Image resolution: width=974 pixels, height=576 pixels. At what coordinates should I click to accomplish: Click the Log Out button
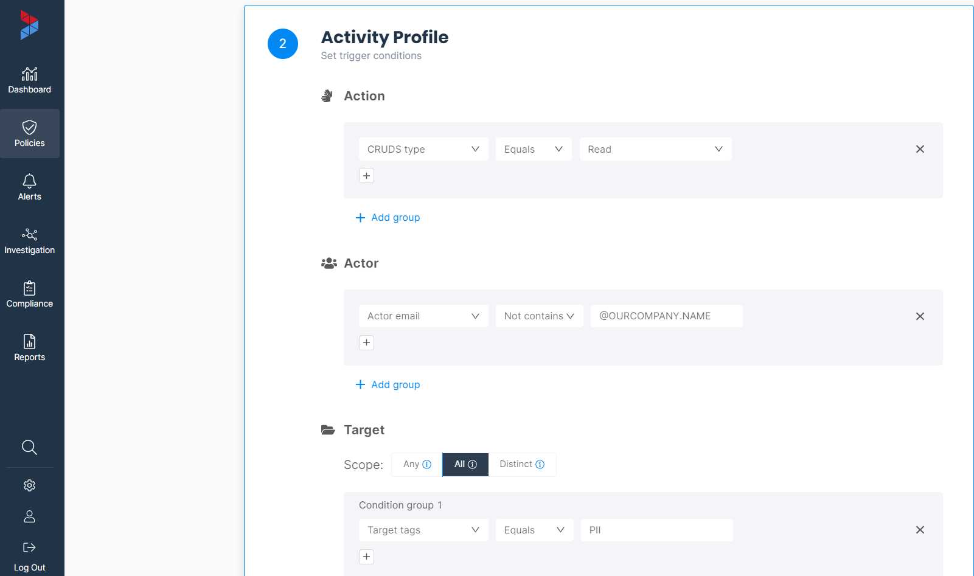point(29,557)
